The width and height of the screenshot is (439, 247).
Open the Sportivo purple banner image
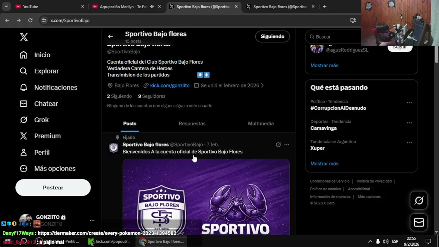tap(206, 197)
